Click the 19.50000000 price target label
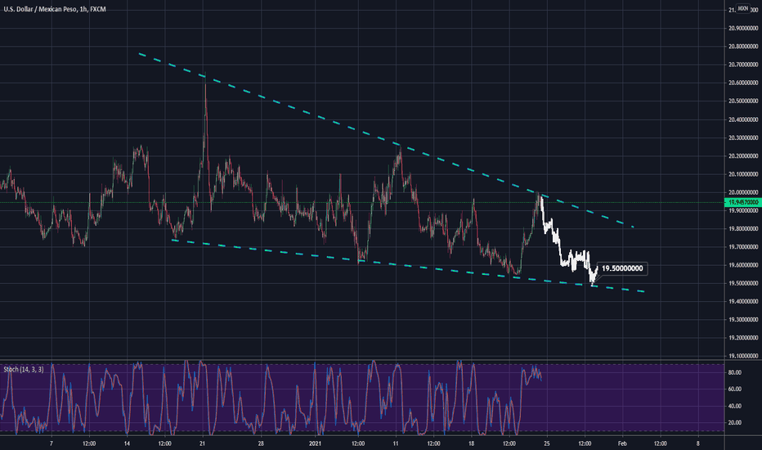Image resolution: width=762 pixels, height=450 pixels. pyautogui.click(x=622, y=268)
